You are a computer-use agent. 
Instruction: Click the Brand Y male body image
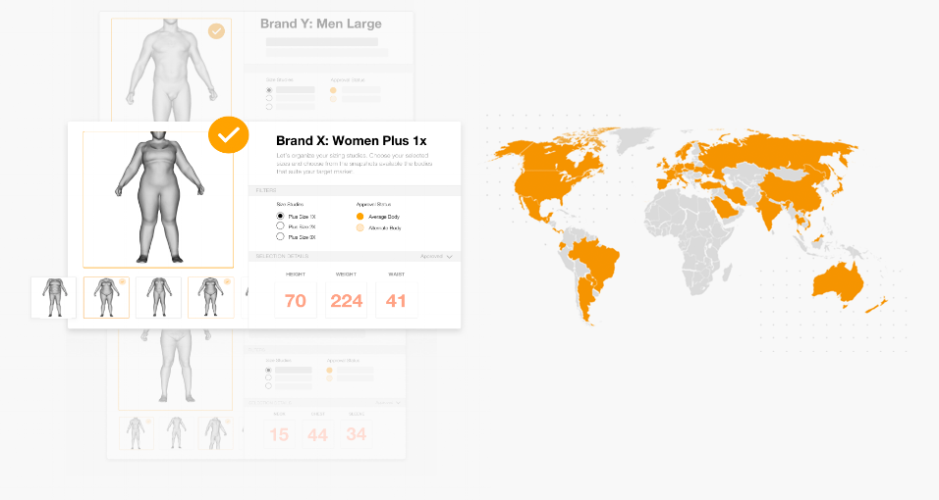(171, 70)
